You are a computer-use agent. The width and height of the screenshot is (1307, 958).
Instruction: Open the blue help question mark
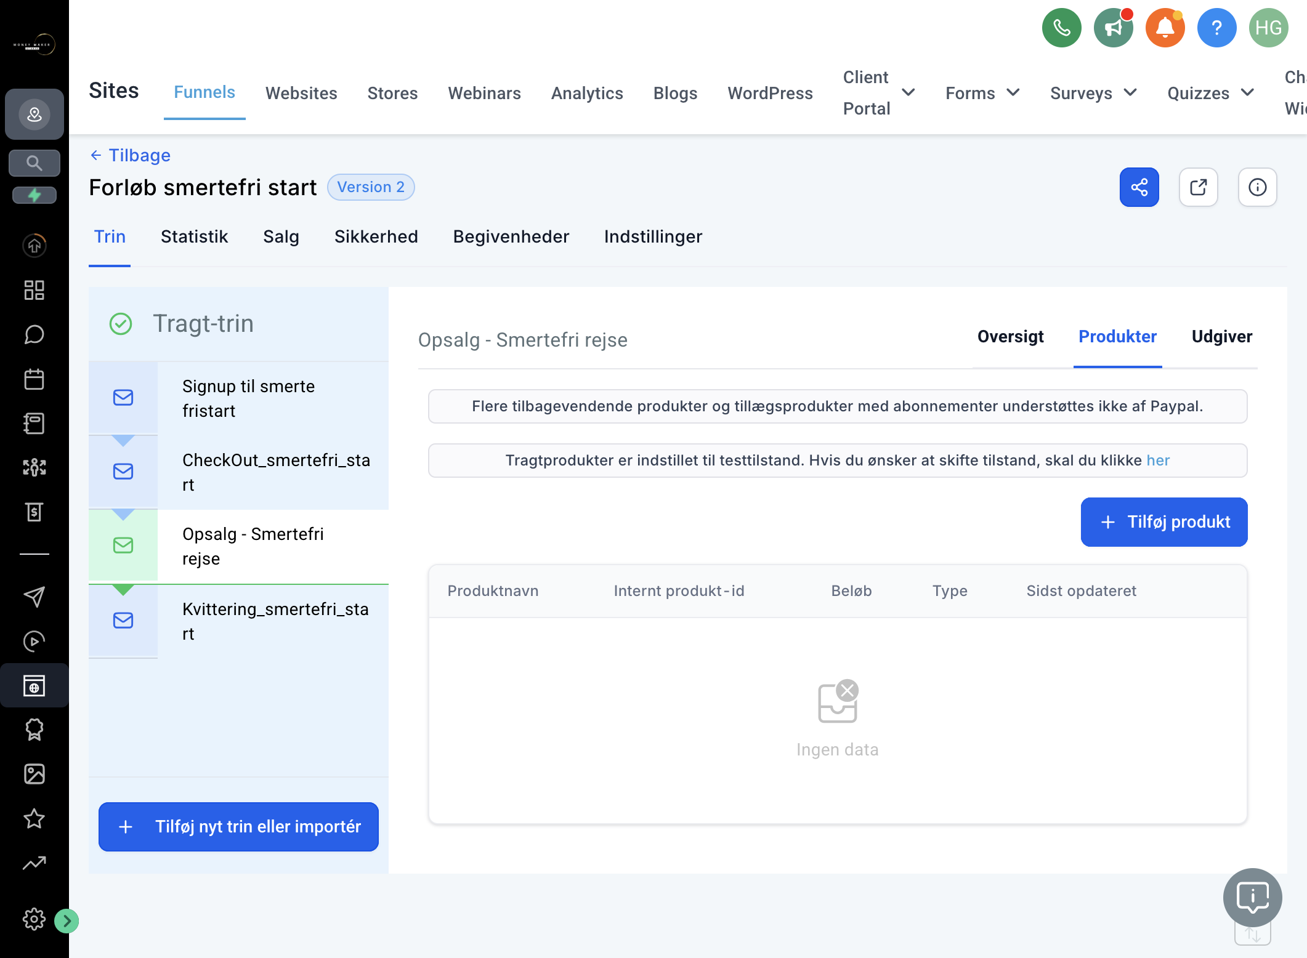point(1216,28)
